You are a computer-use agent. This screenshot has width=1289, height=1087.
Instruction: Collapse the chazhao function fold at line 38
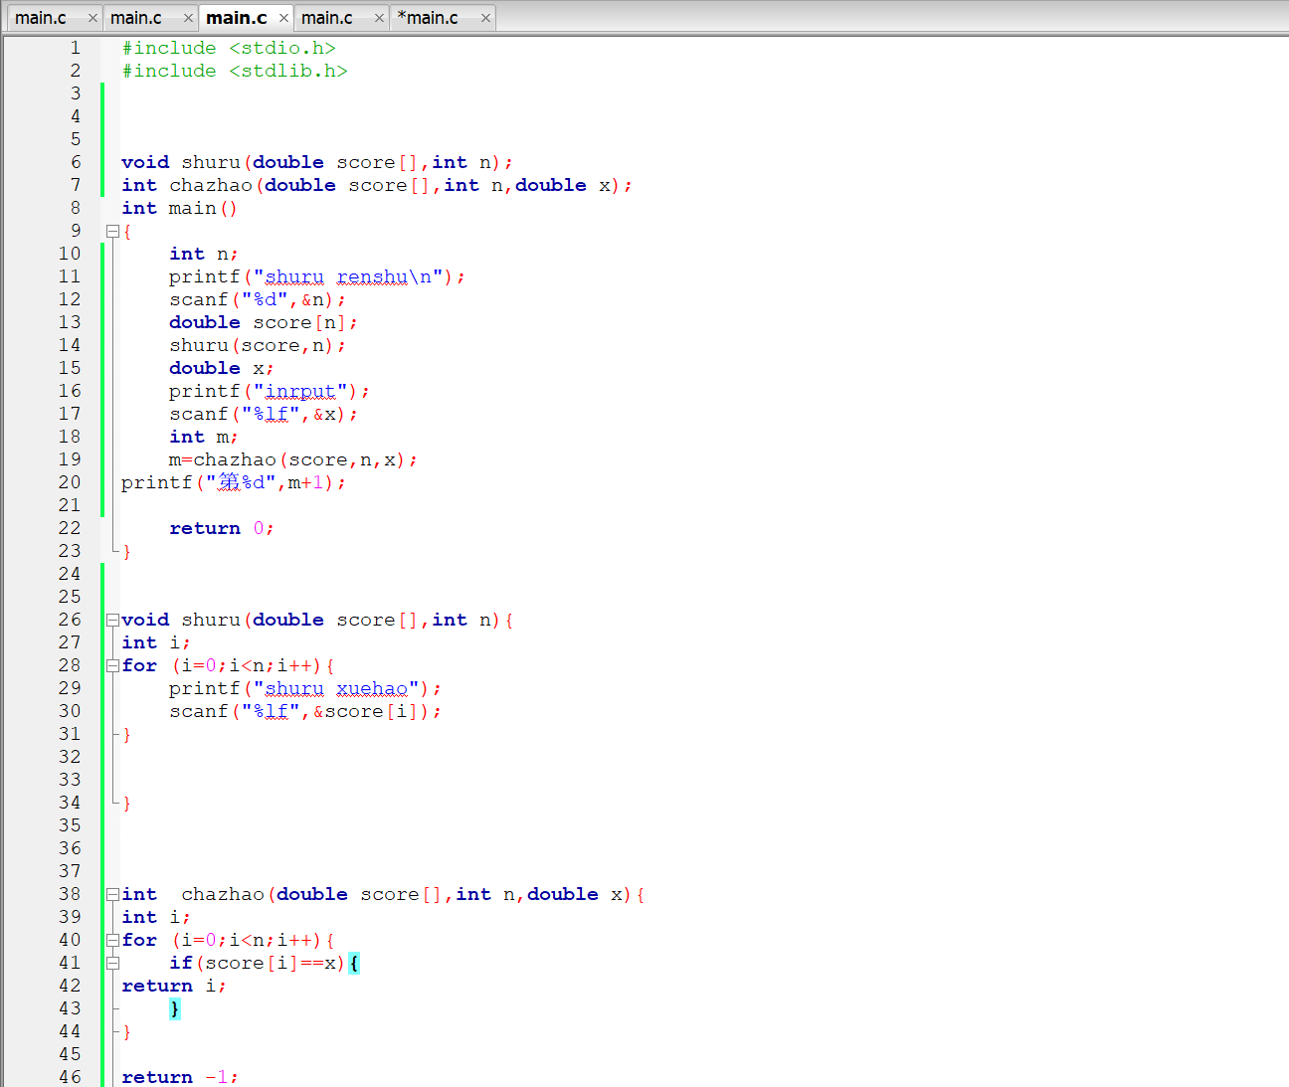pyautogui.click(x=112, y=894)
